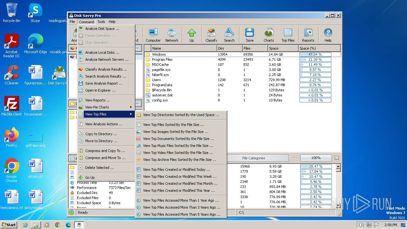
Task: Open the okturn.rtf desktop file
Action: [x=35, y=169]
